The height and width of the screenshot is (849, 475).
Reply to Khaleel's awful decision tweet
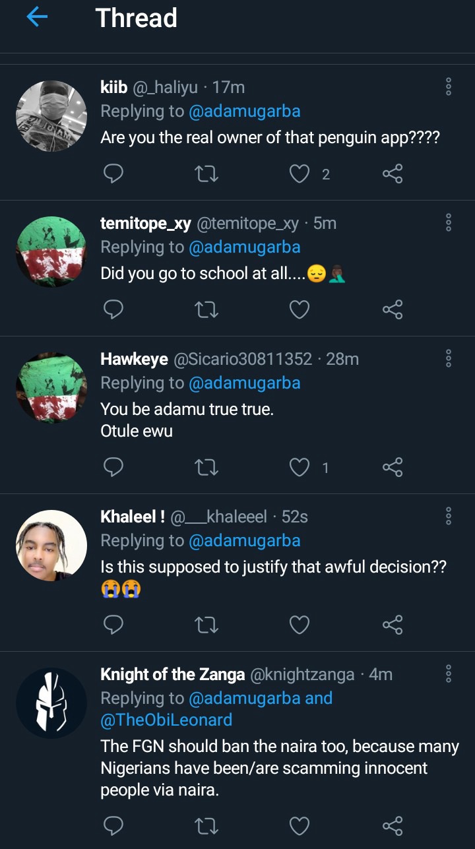[x=113, y=625]
